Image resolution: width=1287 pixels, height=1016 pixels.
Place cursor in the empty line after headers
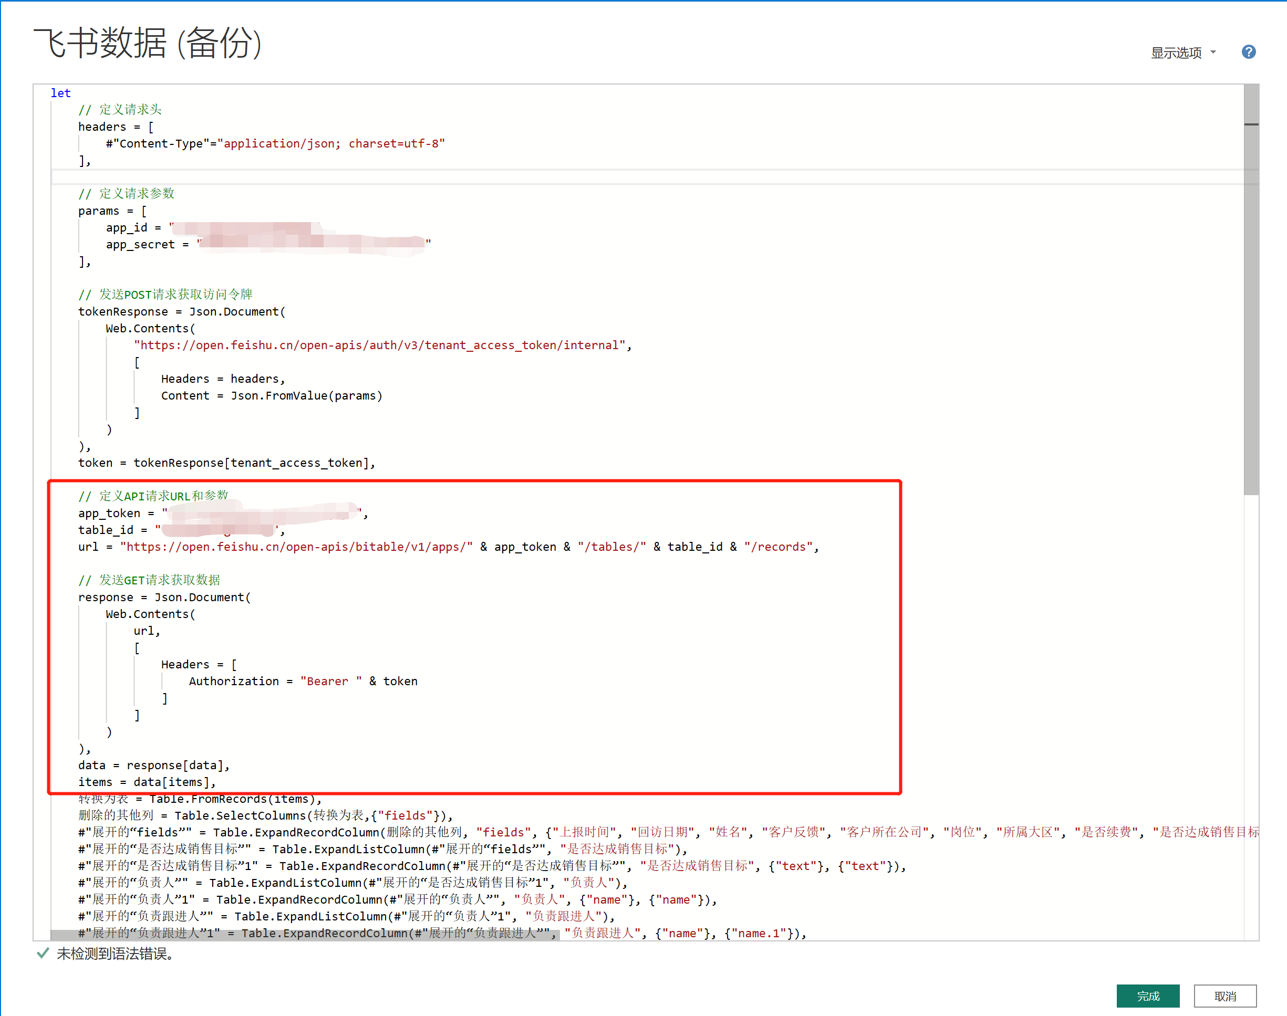point(357,176)
